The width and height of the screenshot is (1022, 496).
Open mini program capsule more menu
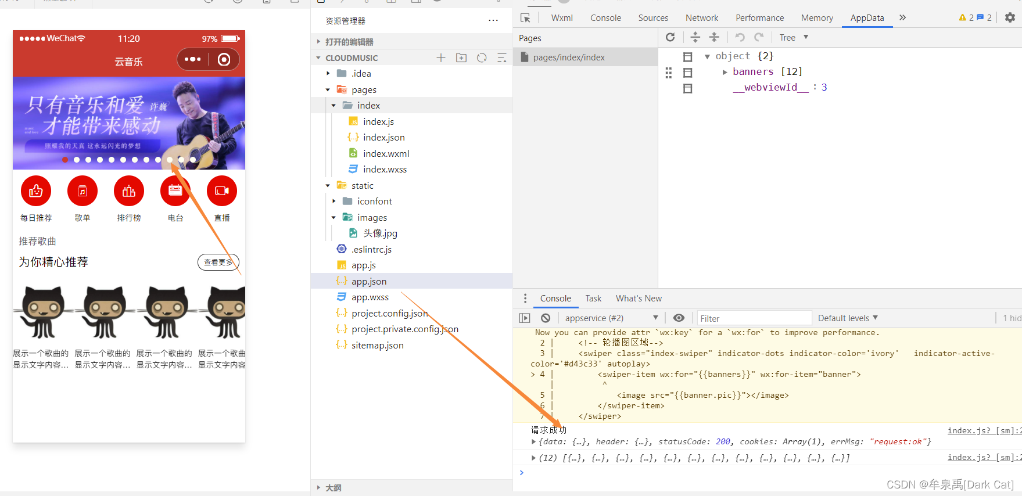click(192, 59)
